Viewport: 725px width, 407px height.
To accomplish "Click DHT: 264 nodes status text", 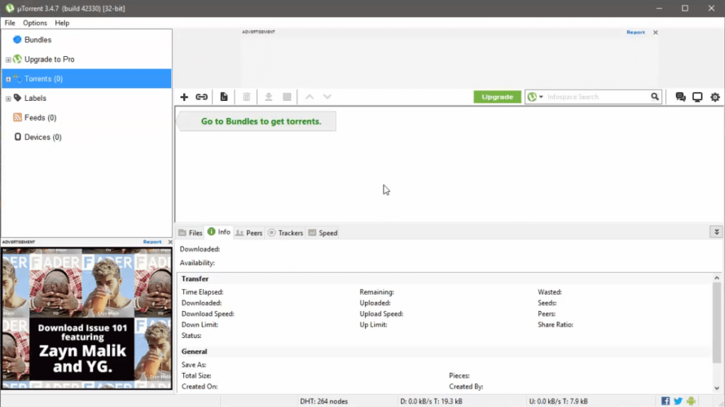I will click(x=323, y=401).
